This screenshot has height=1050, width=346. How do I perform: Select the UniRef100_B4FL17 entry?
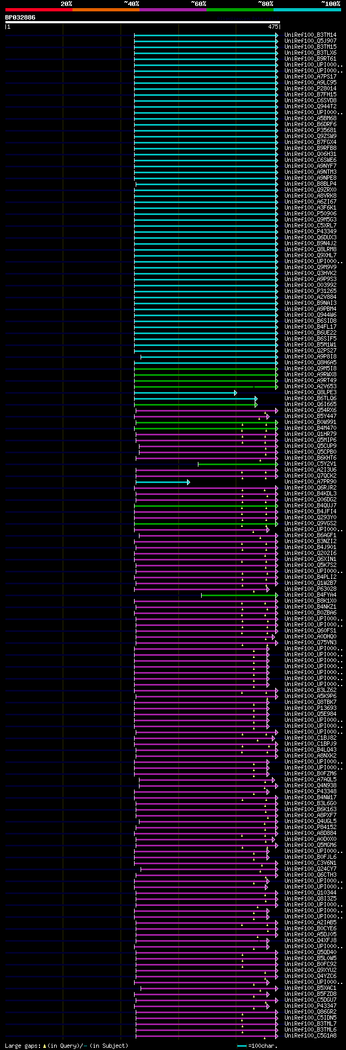tap(310, 327)
